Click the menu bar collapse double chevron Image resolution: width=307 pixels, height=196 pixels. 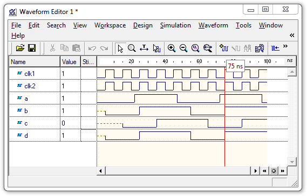pos(292,36)
